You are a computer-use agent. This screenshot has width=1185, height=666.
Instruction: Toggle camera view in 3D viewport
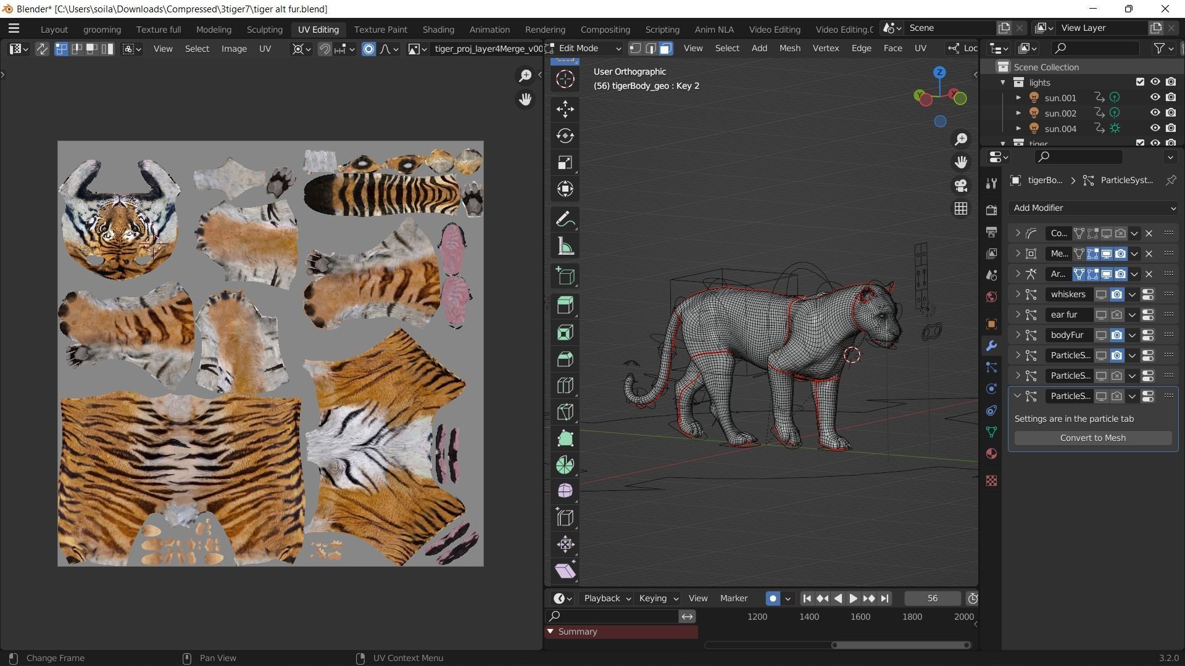(960, 185)
